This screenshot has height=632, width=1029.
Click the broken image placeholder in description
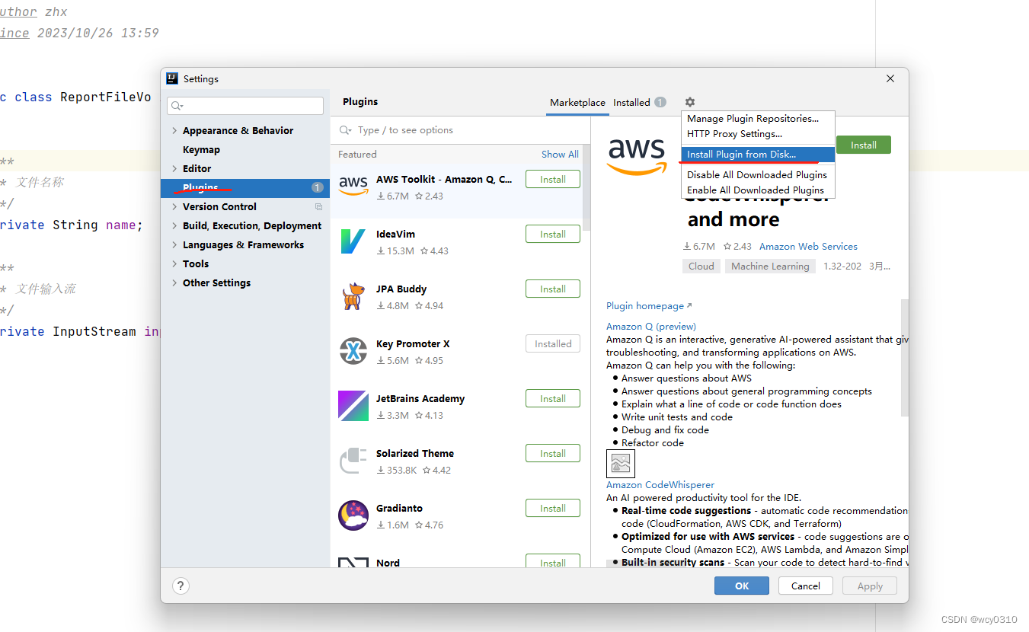pyautogui.click(x=621, y=463)
